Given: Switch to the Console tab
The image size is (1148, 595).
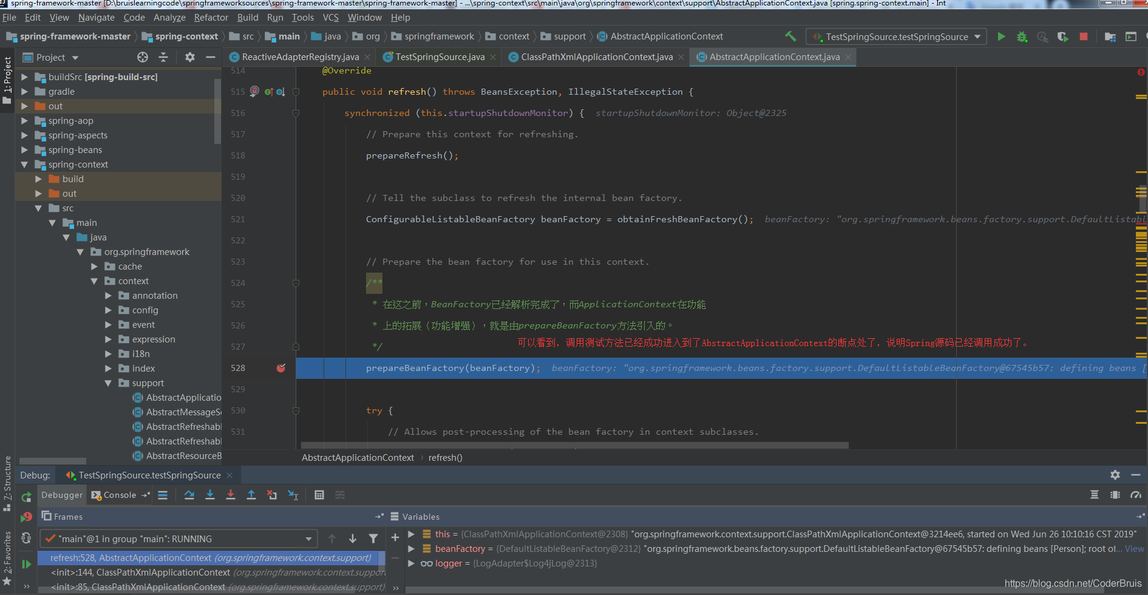Looking at the screenshot, I should [120, 495].
